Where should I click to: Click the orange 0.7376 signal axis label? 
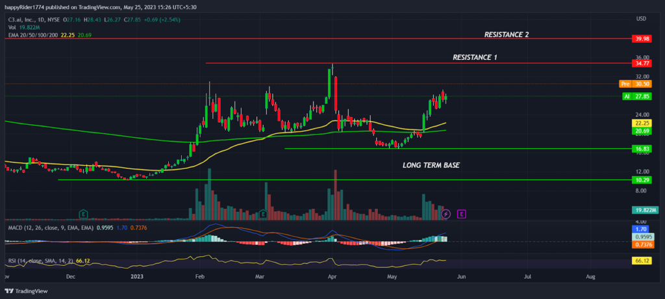643,244
